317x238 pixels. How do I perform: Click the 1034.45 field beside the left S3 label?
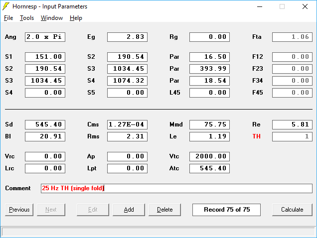click(45, 81)
